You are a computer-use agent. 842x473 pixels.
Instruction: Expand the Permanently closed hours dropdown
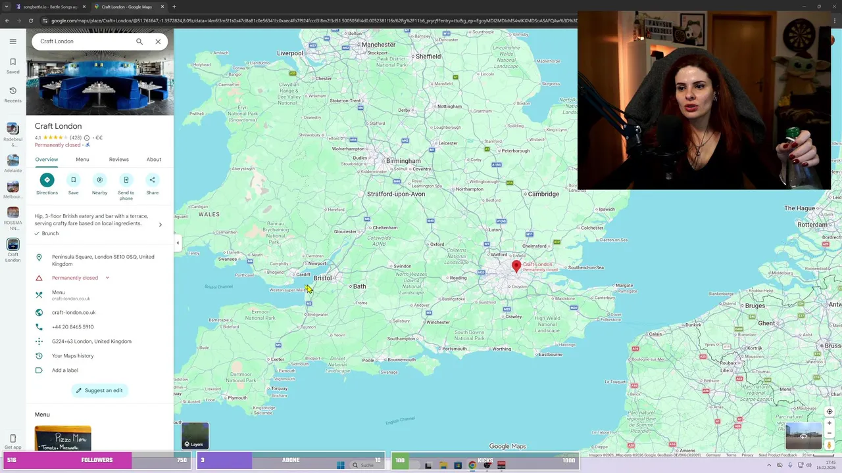coord(107,278)
